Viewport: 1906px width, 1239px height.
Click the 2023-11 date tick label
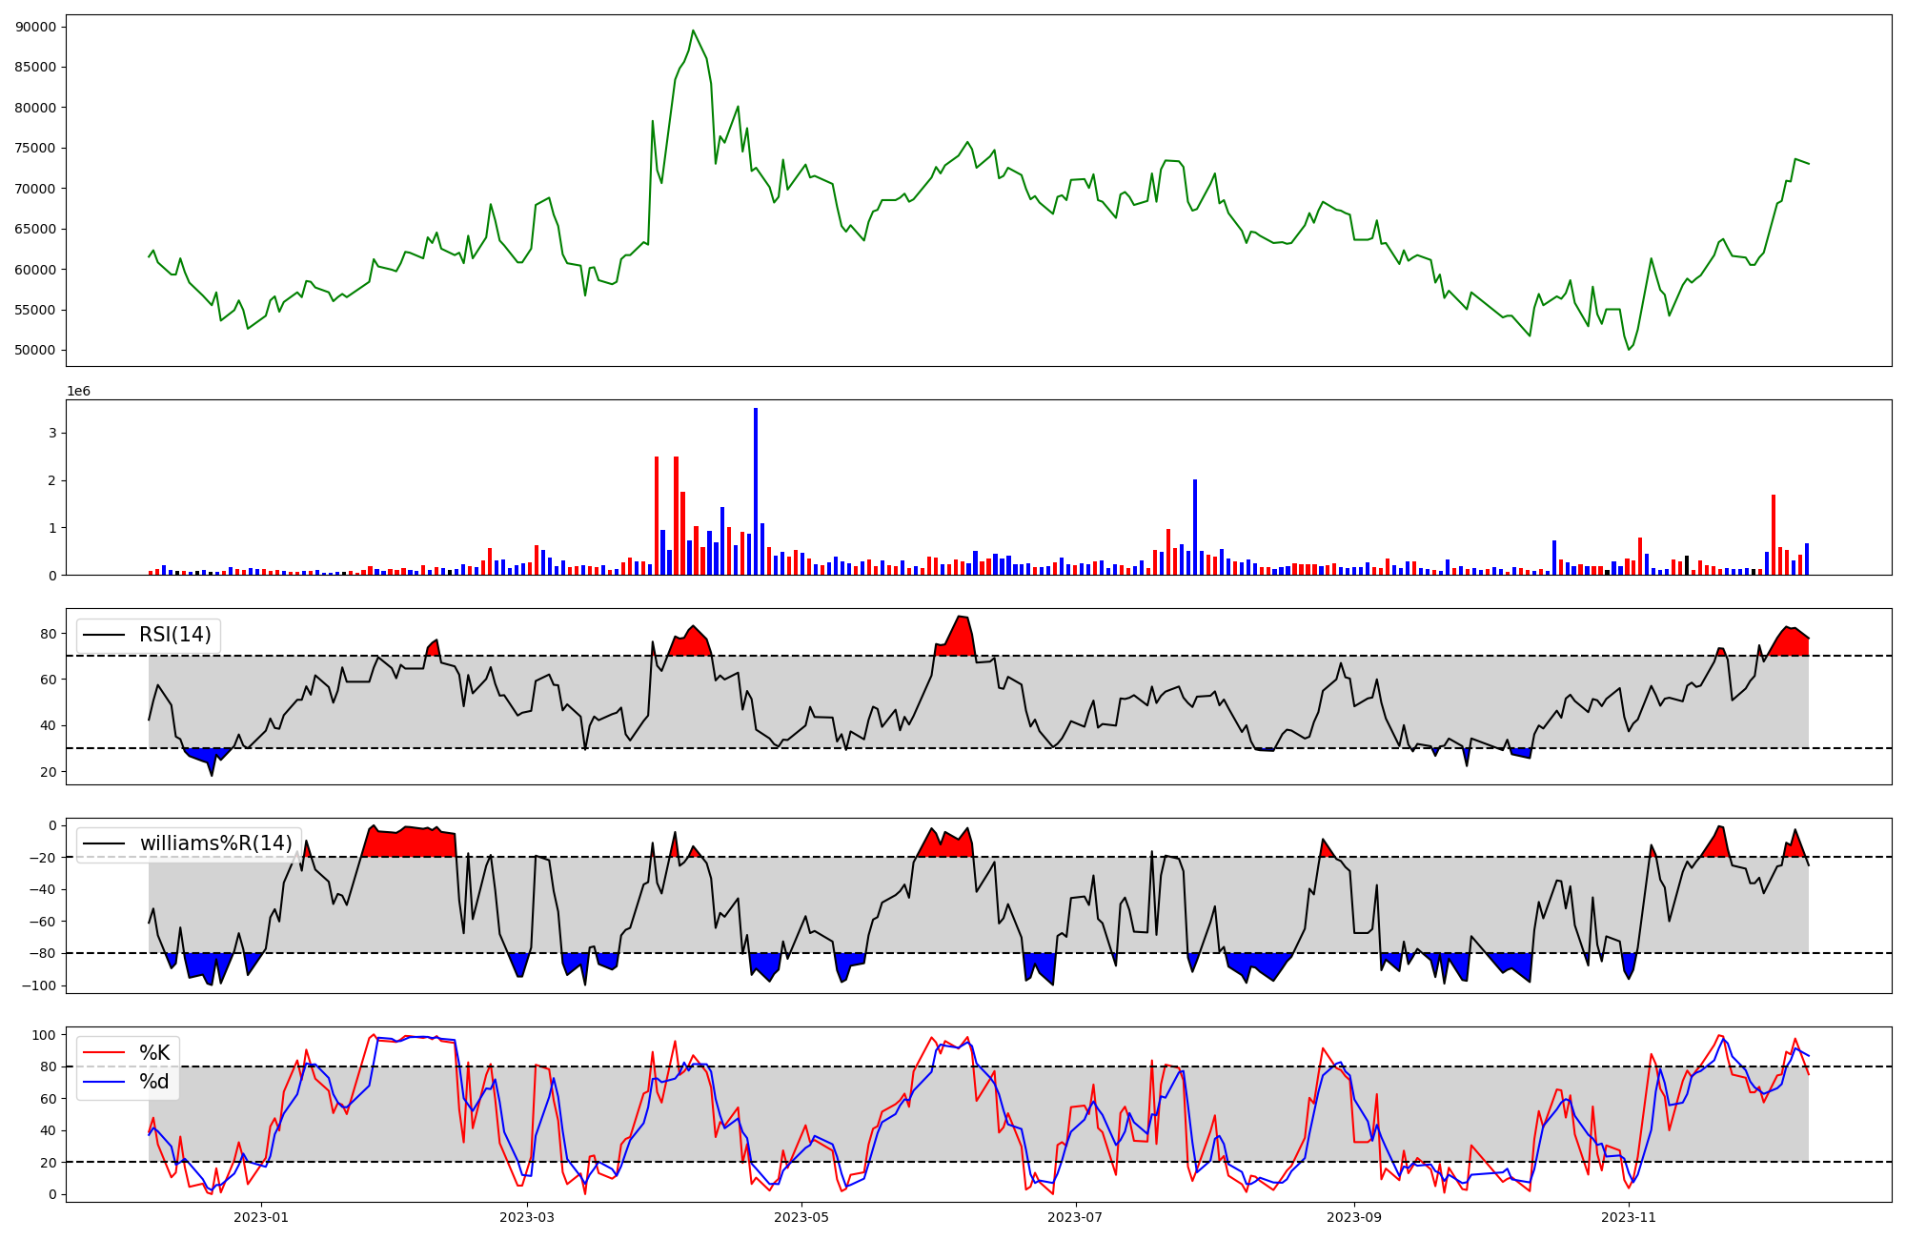(x=1629, y=1217)
